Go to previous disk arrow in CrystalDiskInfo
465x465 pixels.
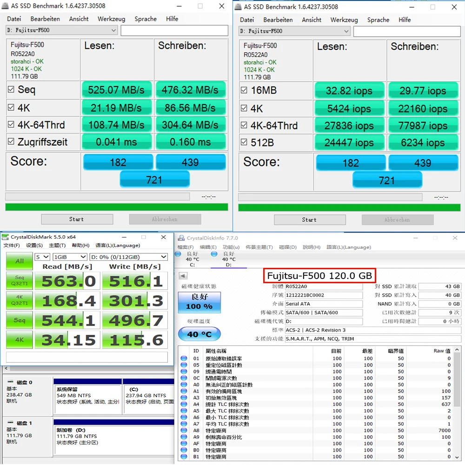[x=183, y=276]
